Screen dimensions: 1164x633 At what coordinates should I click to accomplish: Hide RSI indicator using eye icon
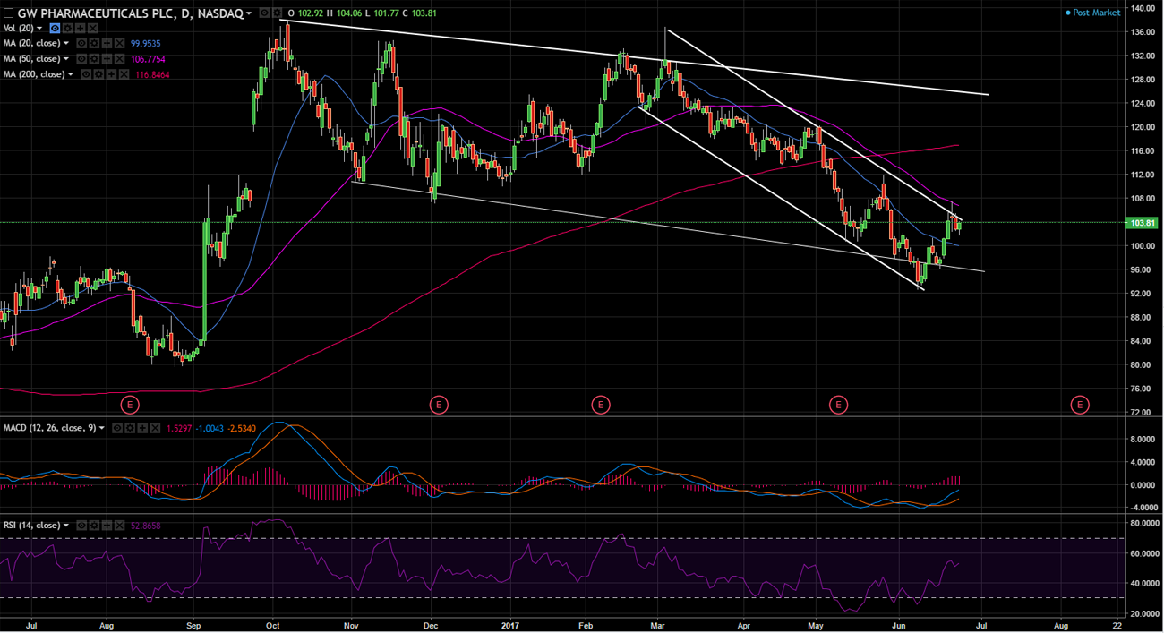click(81, 525)
